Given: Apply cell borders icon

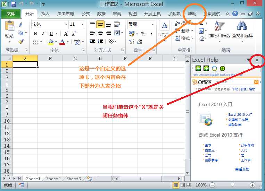Looking at the screenshot, I should point(35,42).
